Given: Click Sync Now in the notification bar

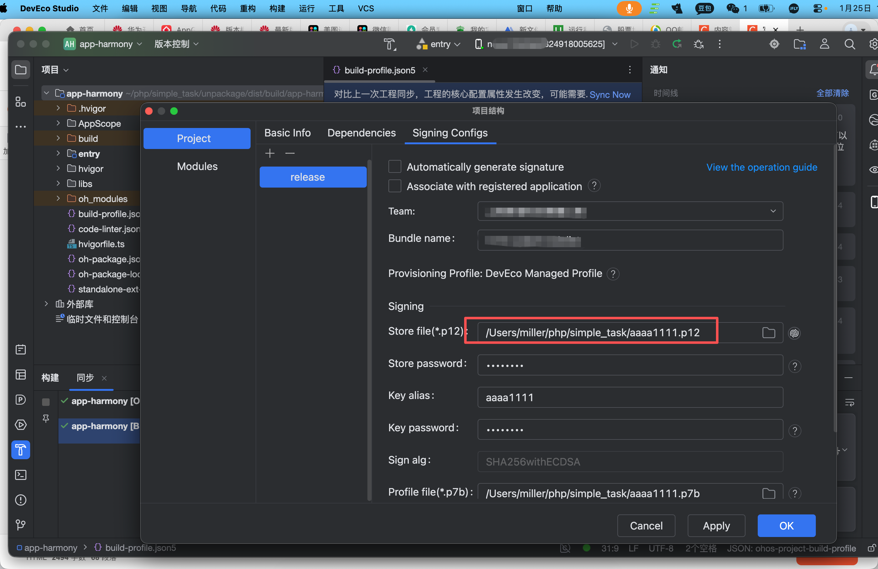Looking at the screenshot, I should pos(610,95).
